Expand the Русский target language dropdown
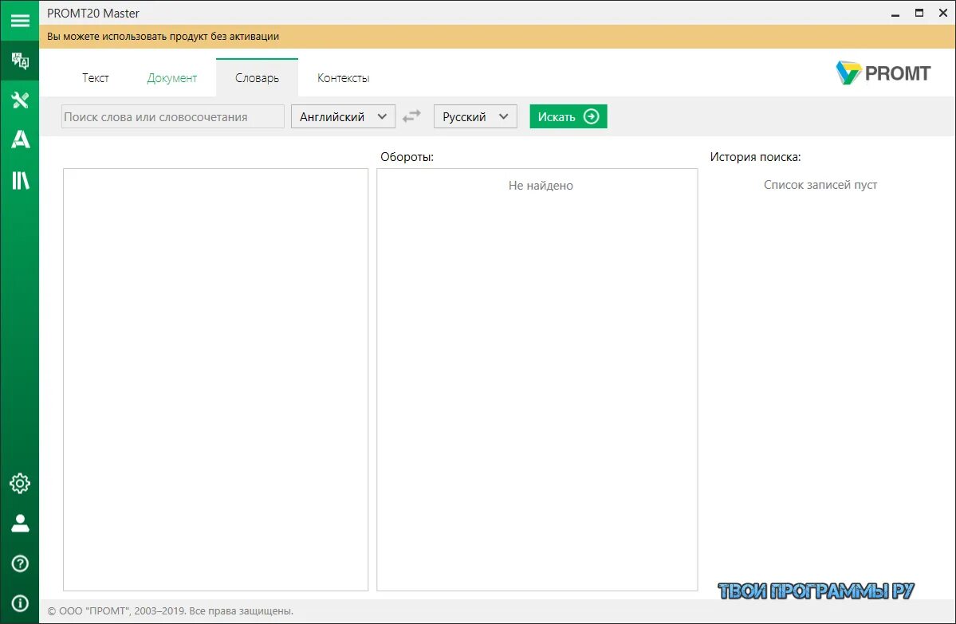Viewport: 956px width, 624px height. 475,116
